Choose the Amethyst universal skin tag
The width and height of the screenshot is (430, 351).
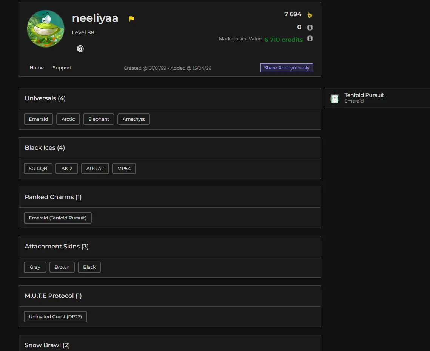coord(134,119)
